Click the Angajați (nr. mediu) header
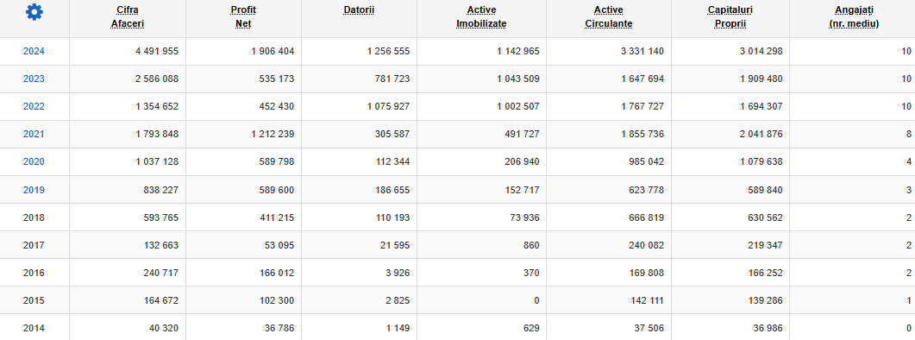This screenshot has width=915, height=340. coord(854,17)
